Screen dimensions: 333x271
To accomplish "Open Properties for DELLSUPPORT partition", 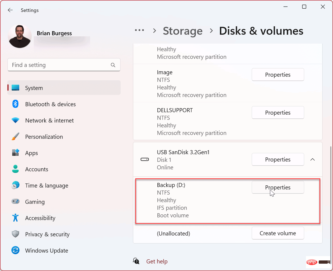I will (x=278, y=113).
